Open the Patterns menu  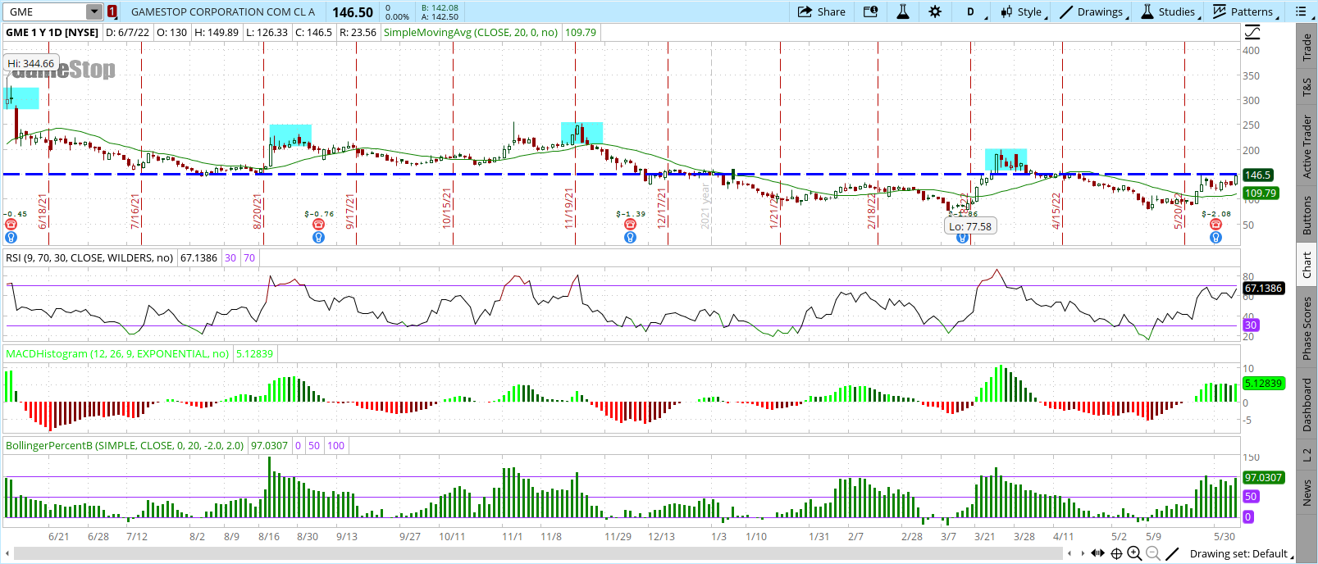(x=1243, y=11)
